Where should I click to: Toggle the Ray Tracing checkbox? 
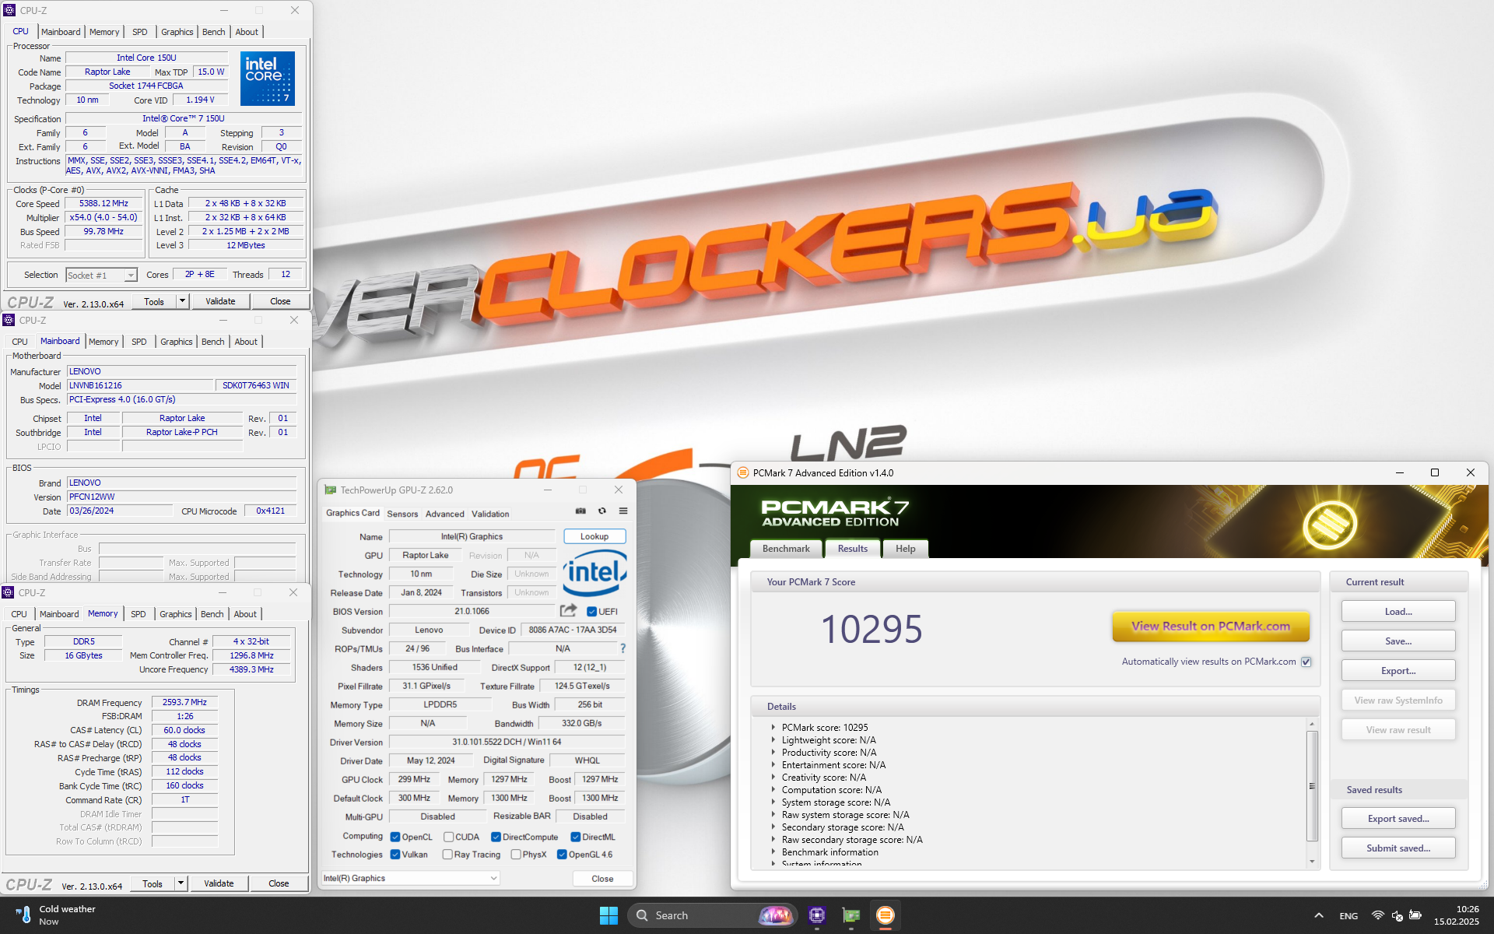pos(447,854)
